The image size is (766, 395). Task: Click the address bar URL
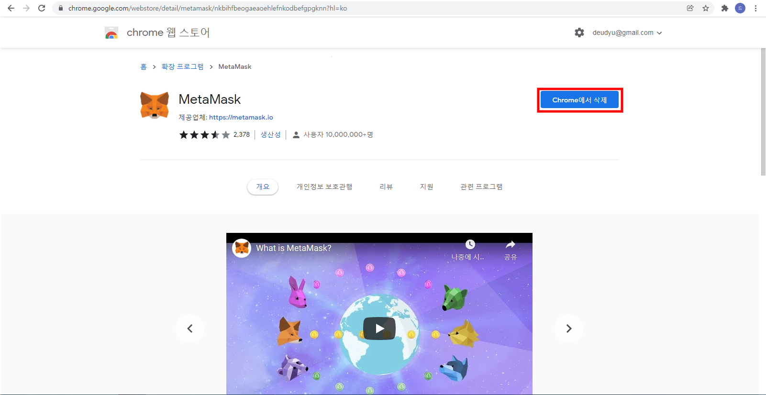click(208, 8)
